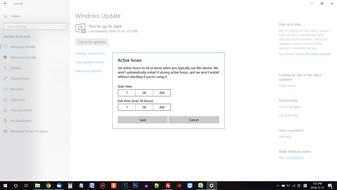Open See what's new in latest update
The image size is (337, 190).
tap(305, 54)
